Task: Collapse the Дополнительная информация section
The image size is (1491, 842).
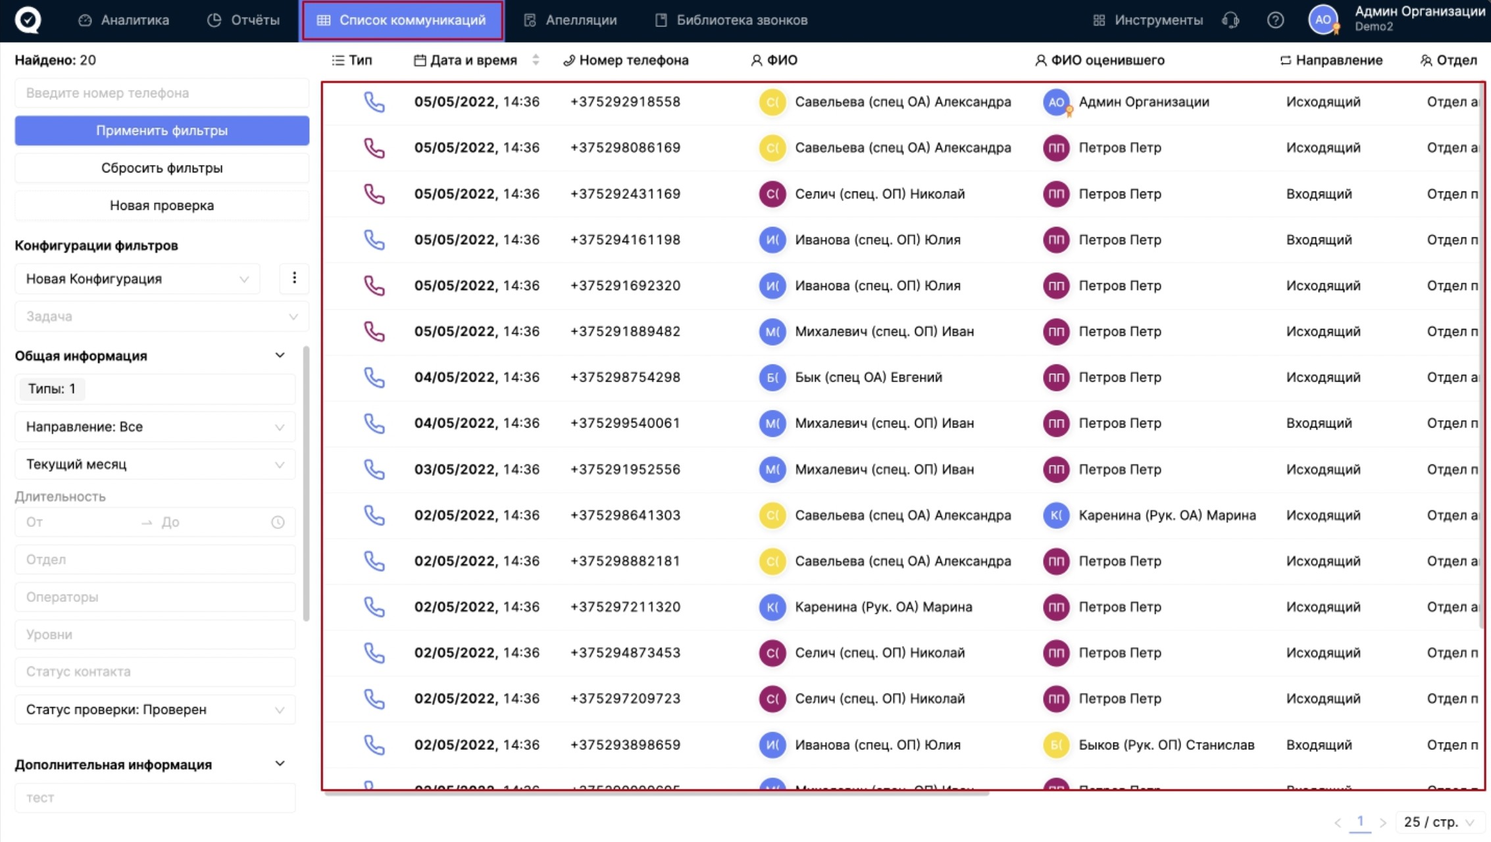Action: point(280,764)
